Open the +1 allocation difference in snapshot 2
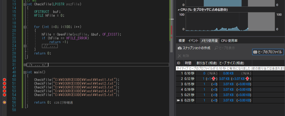Screen dimensions: 285x116 coord(209,79)
